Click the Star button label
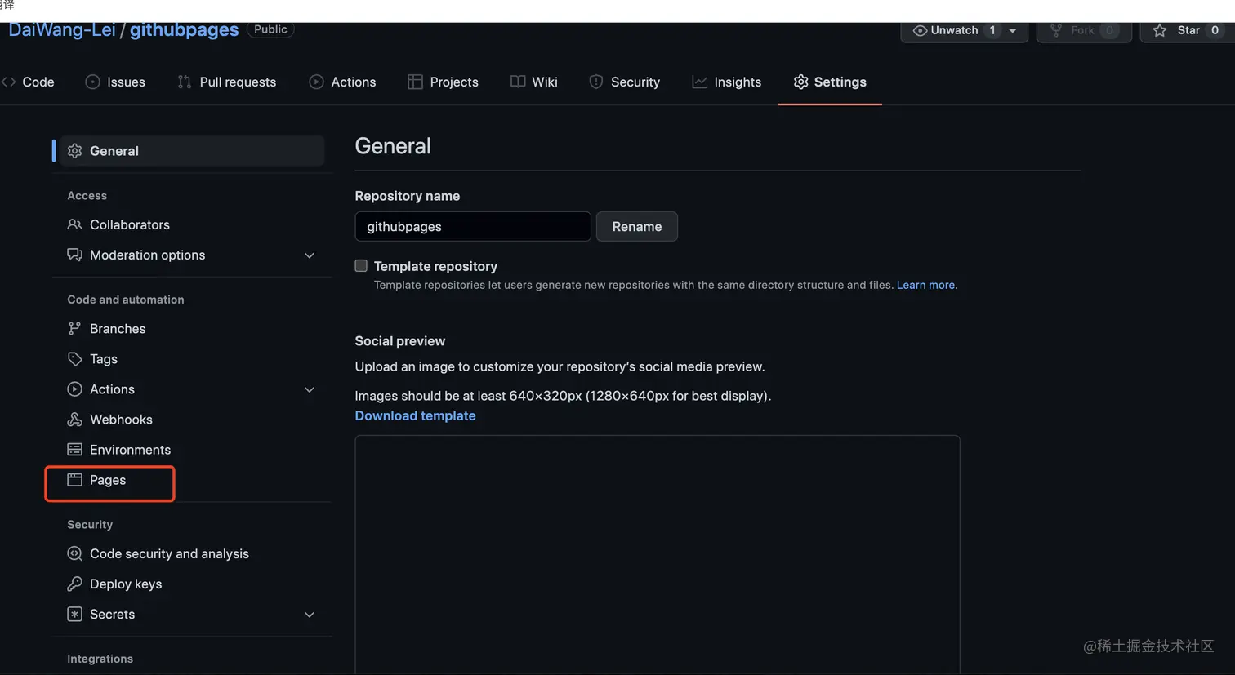The image size is (1235, 675). [x=1188, y=30]
